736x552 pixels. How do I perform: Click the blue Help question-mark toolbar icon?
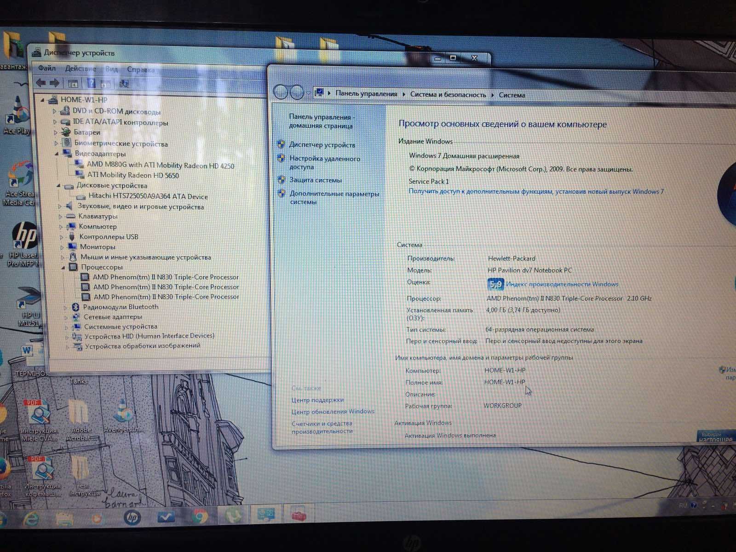pos(91,83)
